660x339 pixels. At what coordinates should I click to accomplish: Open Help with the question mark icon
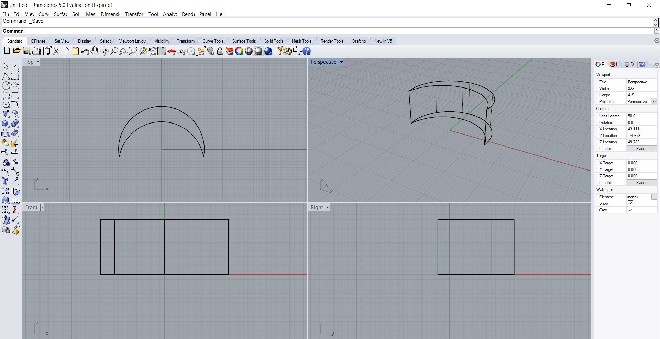307,51
